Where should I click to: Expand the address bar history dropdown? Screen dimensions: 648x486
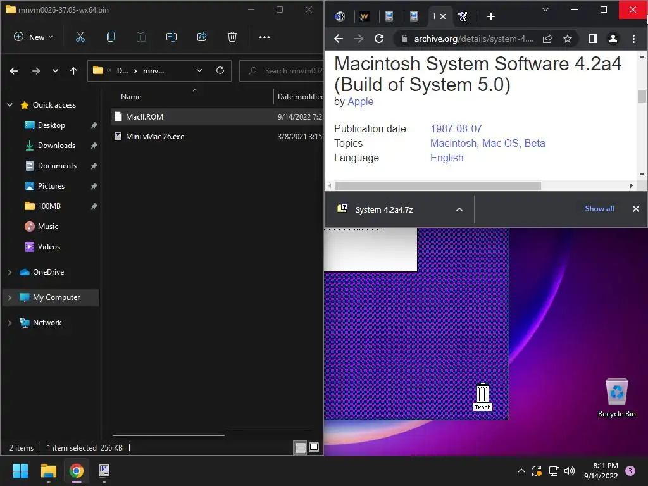coord(199,71)
